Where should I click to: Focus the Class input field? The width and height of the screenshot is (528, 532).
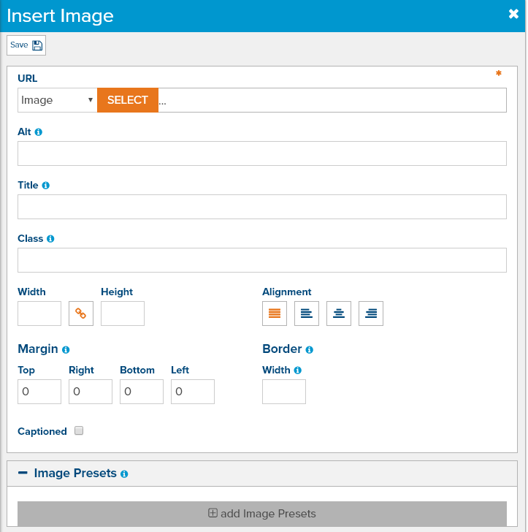tap(261, 260)
